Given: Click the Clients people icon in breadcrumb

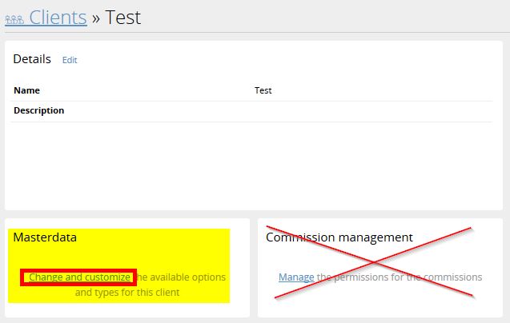Looking at the screenshot, I should 14,19.
